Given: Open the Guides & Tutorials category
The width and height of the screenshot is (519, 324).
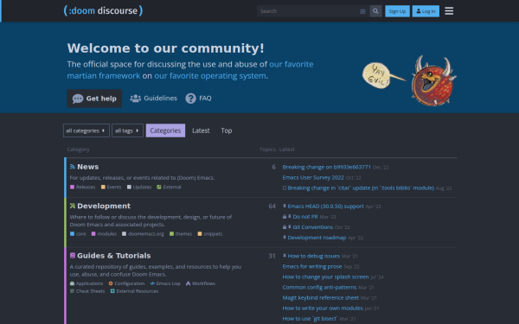Looking at the screenshot, I should point(114,256).
